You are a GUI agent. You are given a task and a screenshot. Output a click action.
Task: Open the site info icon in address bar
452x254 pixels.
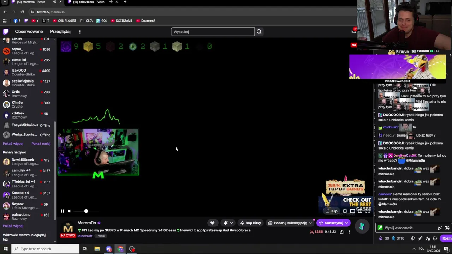pos(32,12)
